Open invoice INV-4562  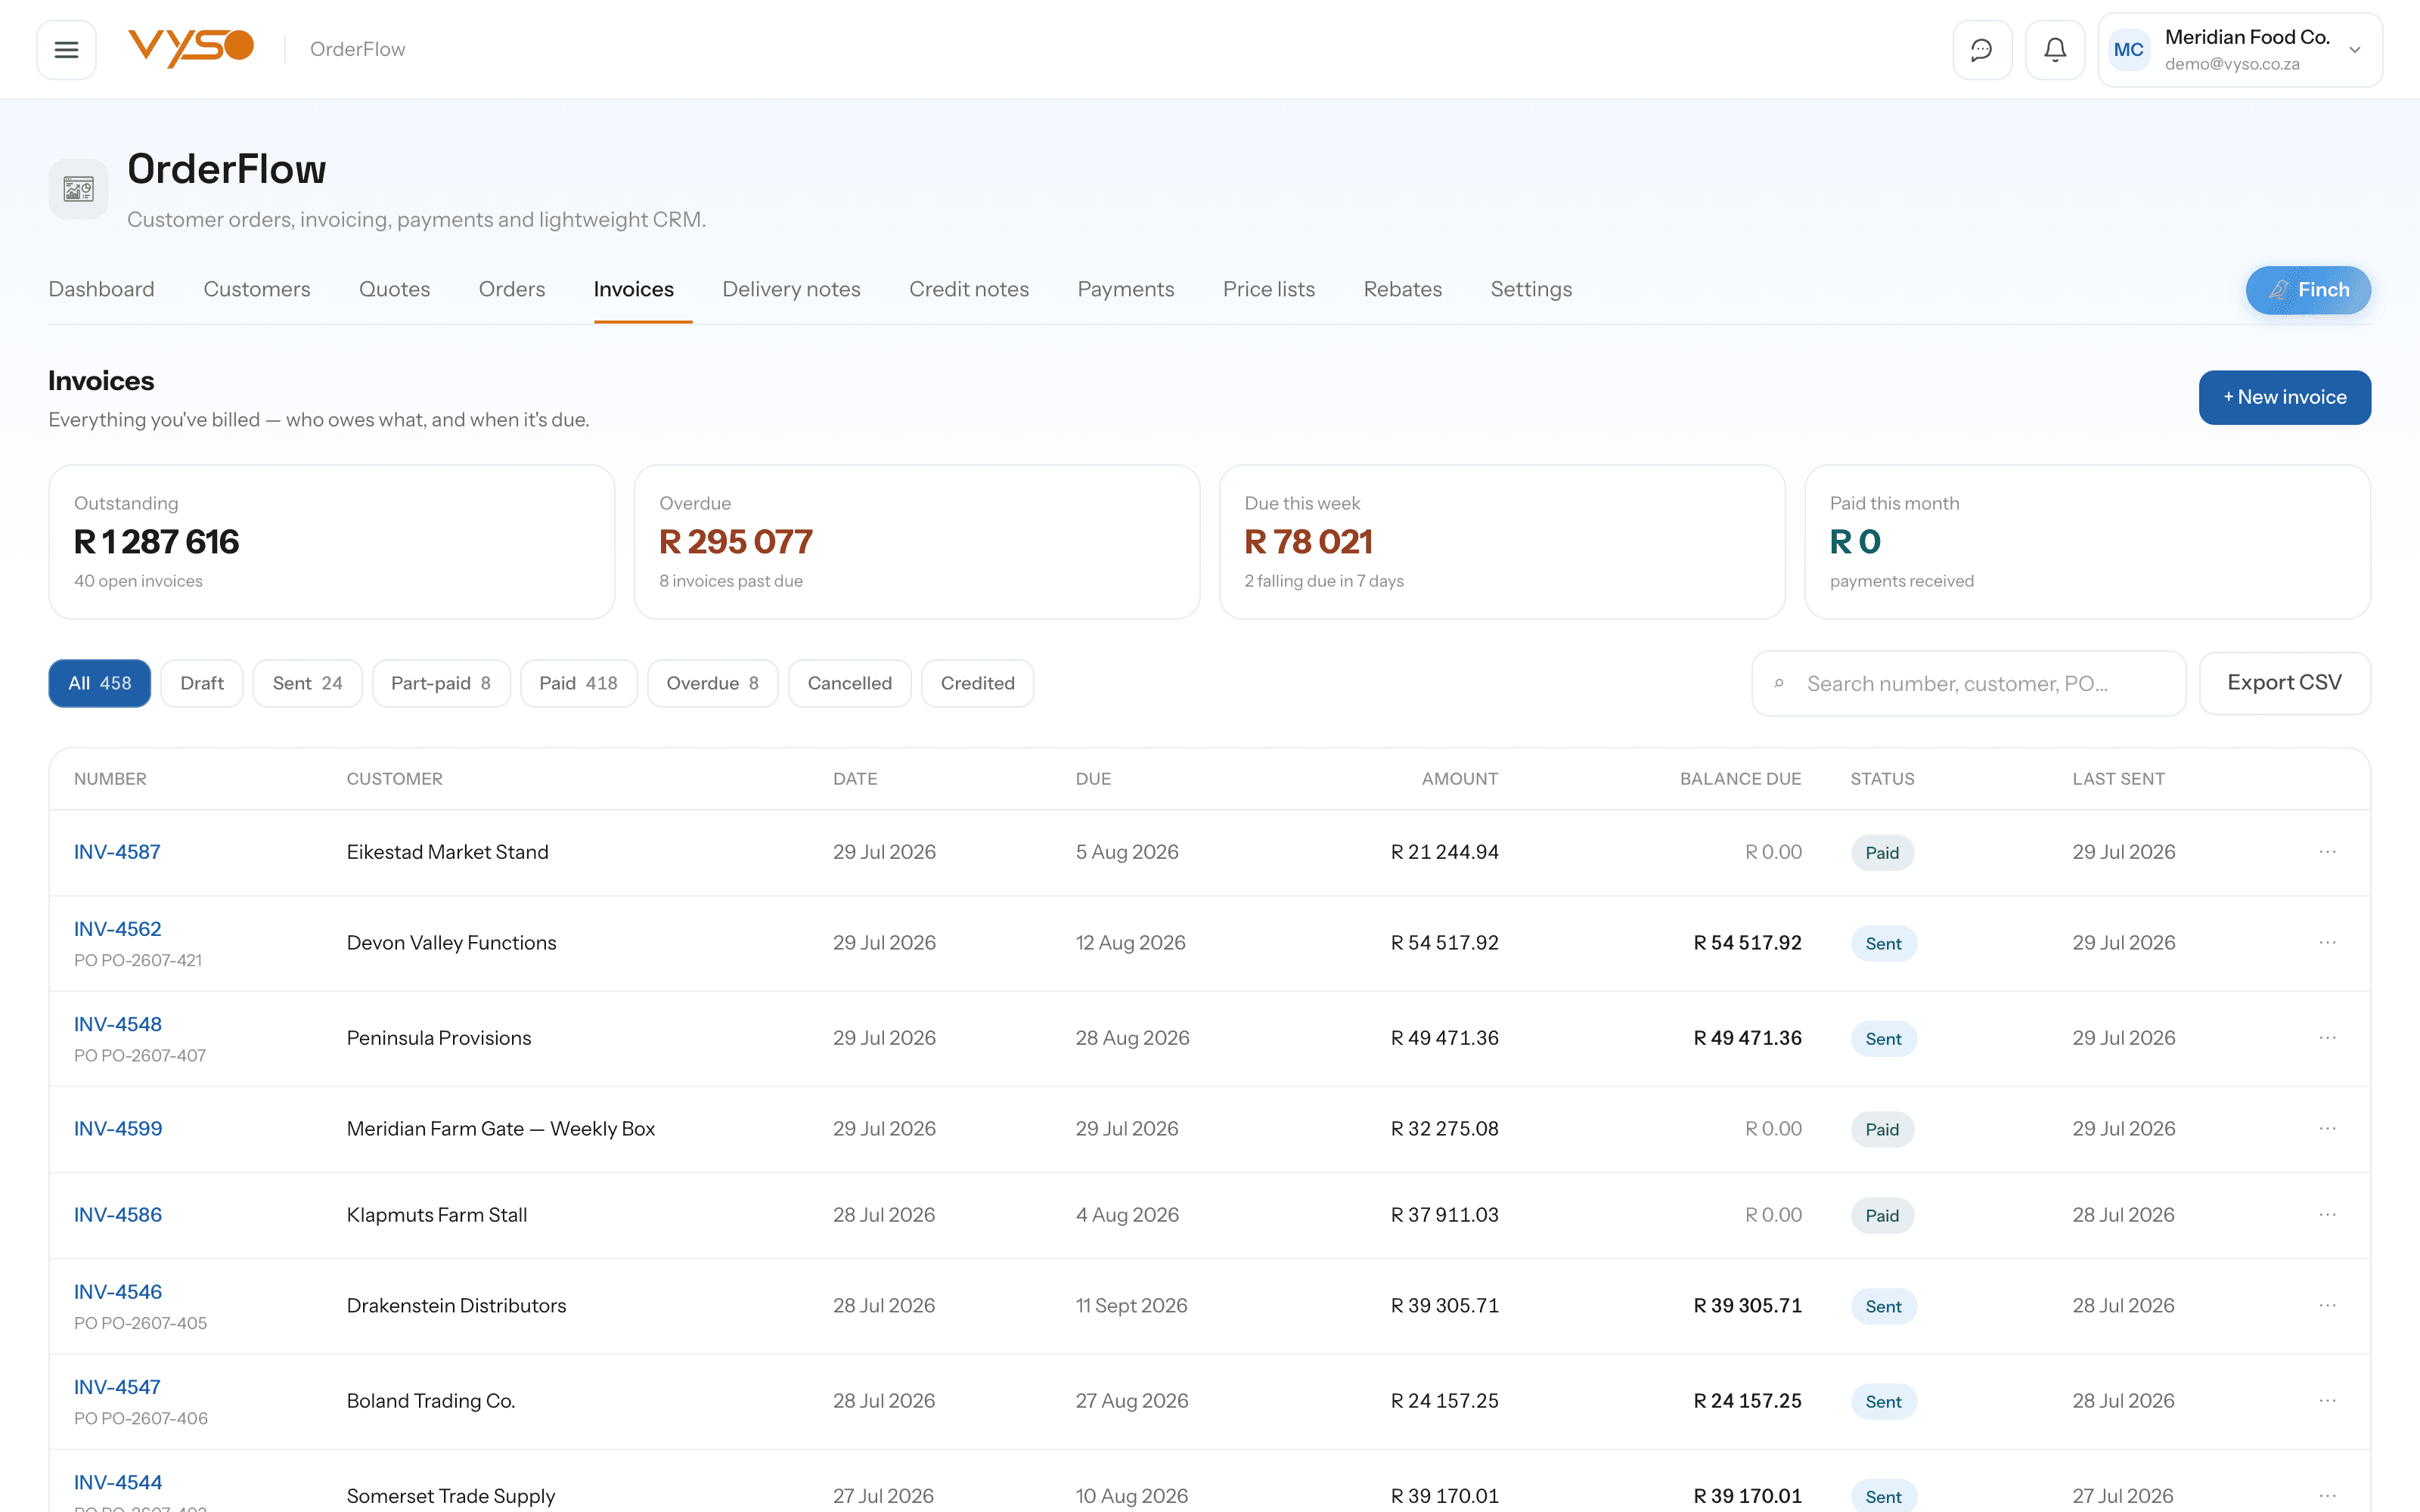117,929
